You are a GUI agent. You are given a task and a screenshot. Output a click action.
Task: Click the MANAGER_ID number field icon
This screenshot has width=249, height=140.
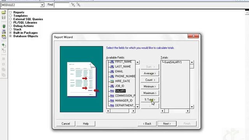[112, 101]
